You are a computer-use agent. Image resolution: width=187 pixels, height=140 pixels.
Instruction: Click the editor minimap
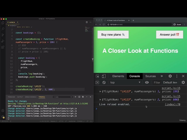pyautogui.click(x=88, y=29)
